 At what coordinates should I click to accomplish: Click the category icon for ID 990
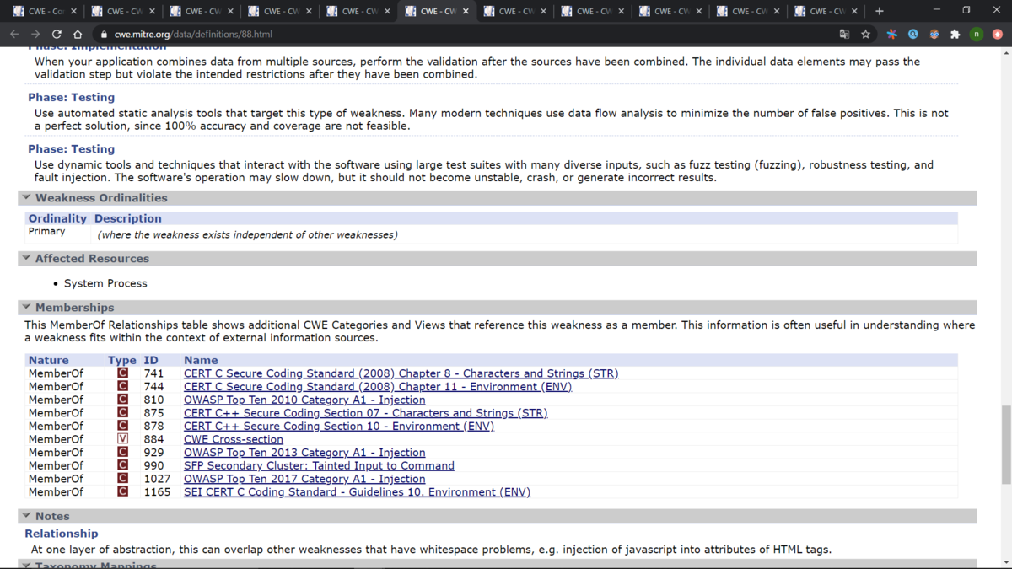[122, 465]
